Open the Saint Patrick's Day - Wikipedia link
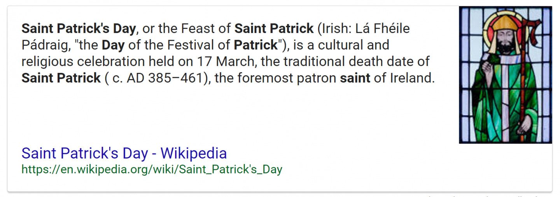The width and height of the screenshot is (560, 197). 124,154
